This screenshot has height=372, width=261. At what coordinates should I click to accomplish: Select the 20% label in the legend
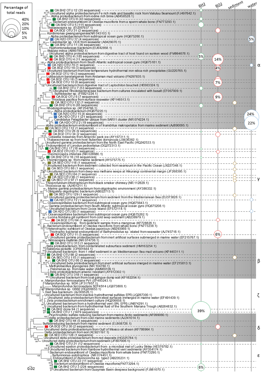26,24
